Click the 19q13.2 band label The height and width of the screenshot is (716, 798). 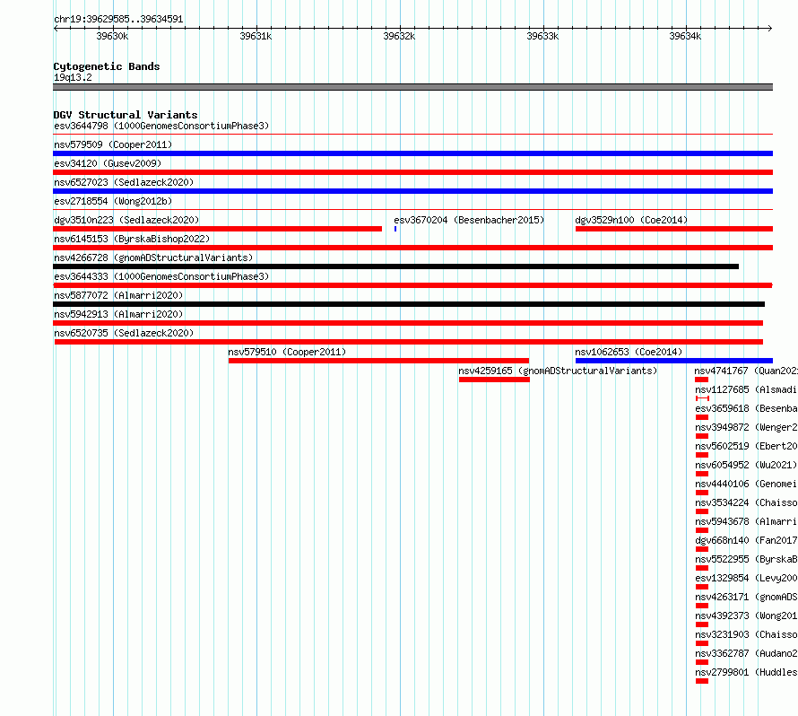pyautogui.click(x=73, y=77)
